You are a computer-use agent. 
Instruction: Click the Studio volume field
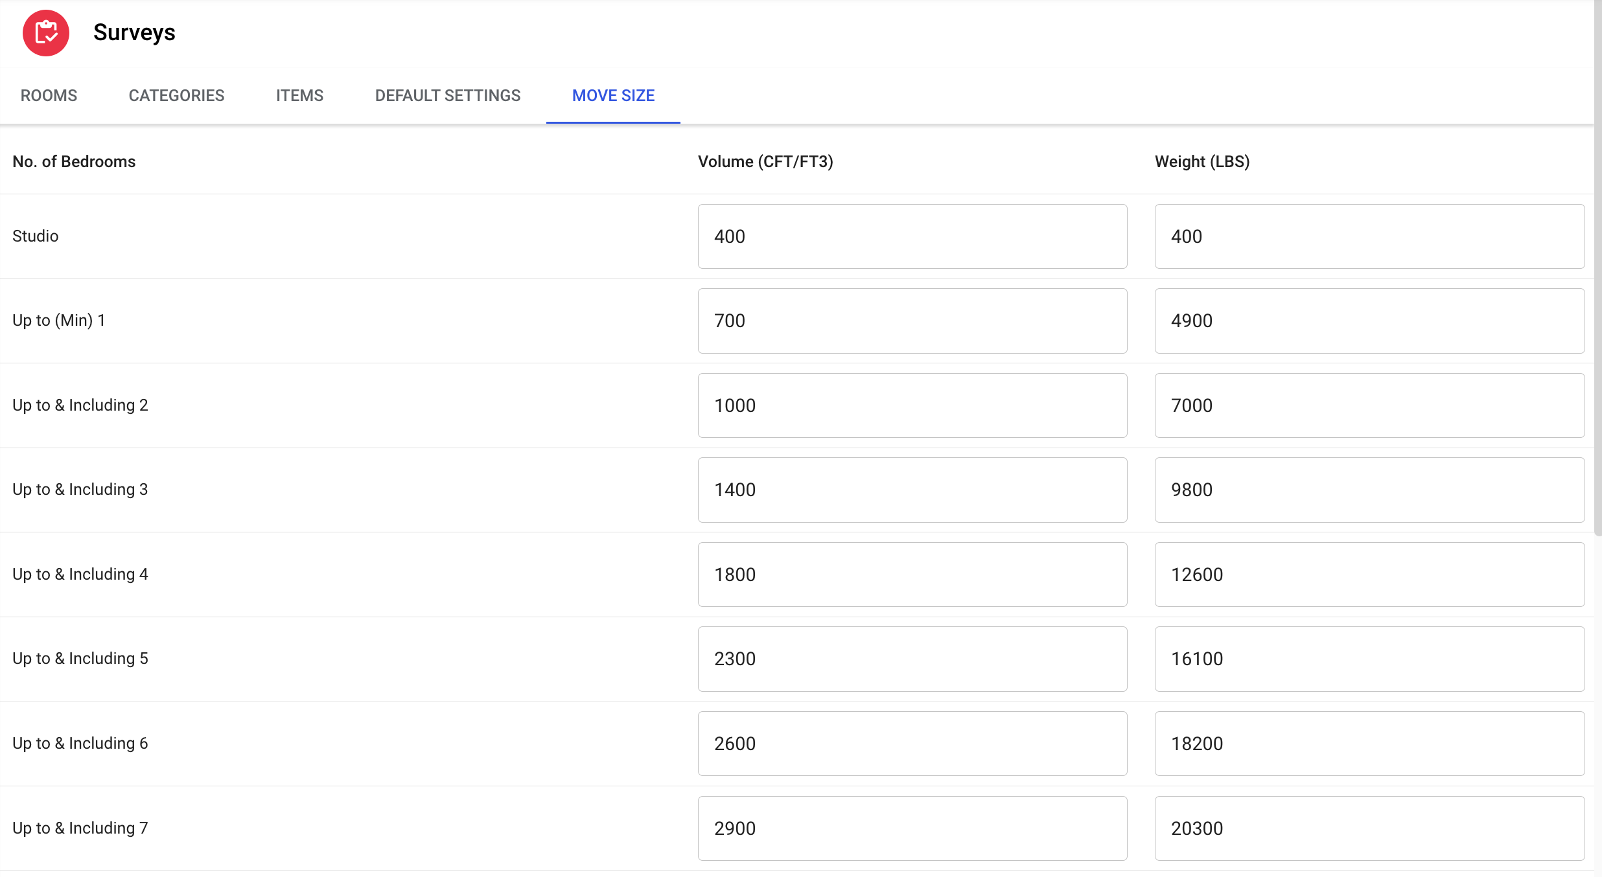coord(912,236)
